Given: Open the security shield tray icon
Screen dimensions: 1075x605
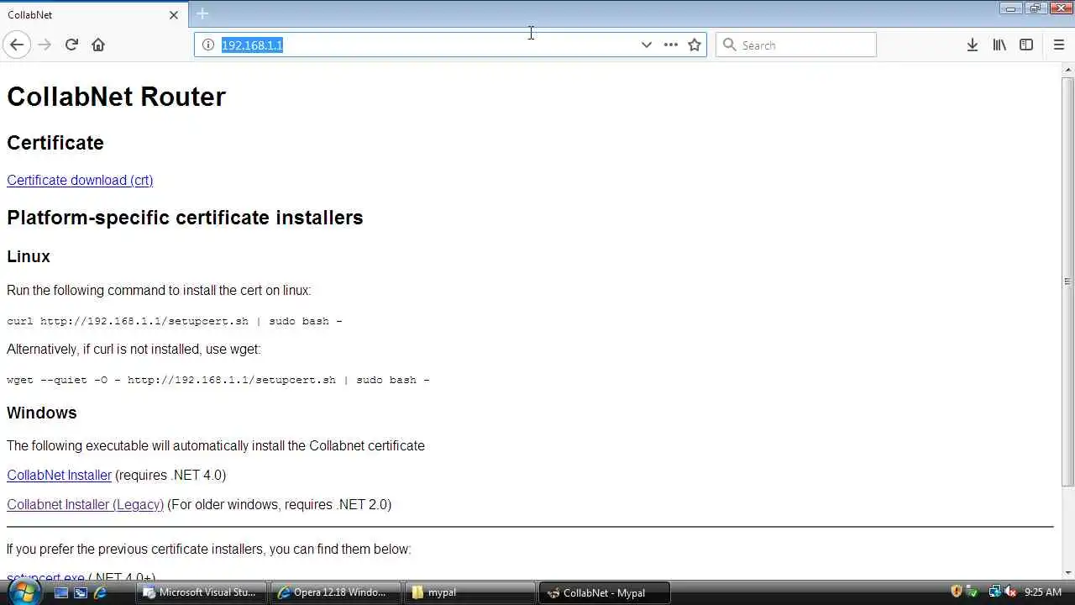Looking at the screenshot, I should 956,592.
